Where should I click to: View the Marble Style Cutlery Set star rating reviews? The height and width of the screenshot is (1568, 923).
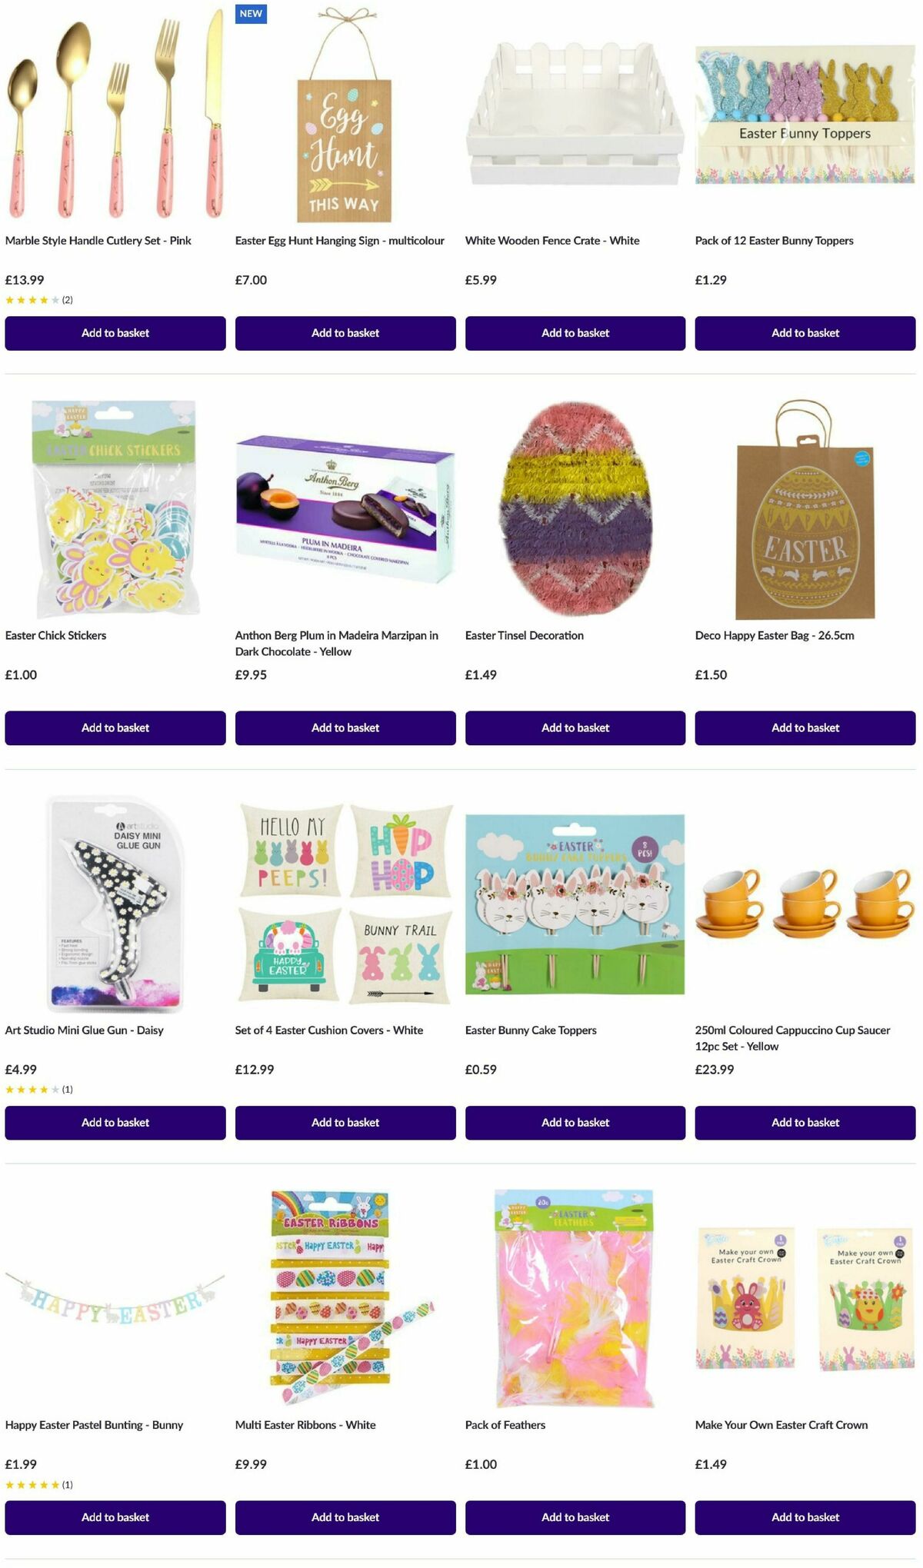[35, 299]
